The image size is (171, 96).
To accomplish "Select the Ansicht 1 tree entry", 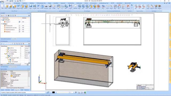I will coord(8,22).
